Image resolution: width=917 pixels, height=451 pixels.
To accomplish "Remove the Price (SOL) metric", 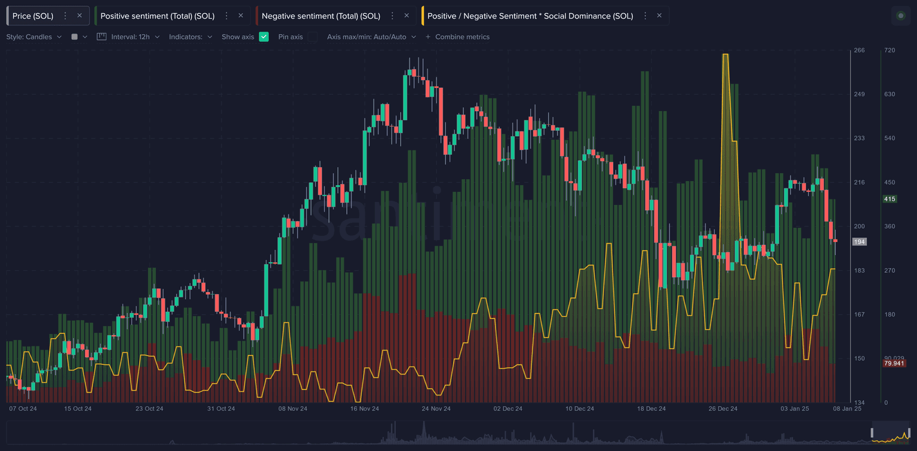I will [x=79, y=16].
